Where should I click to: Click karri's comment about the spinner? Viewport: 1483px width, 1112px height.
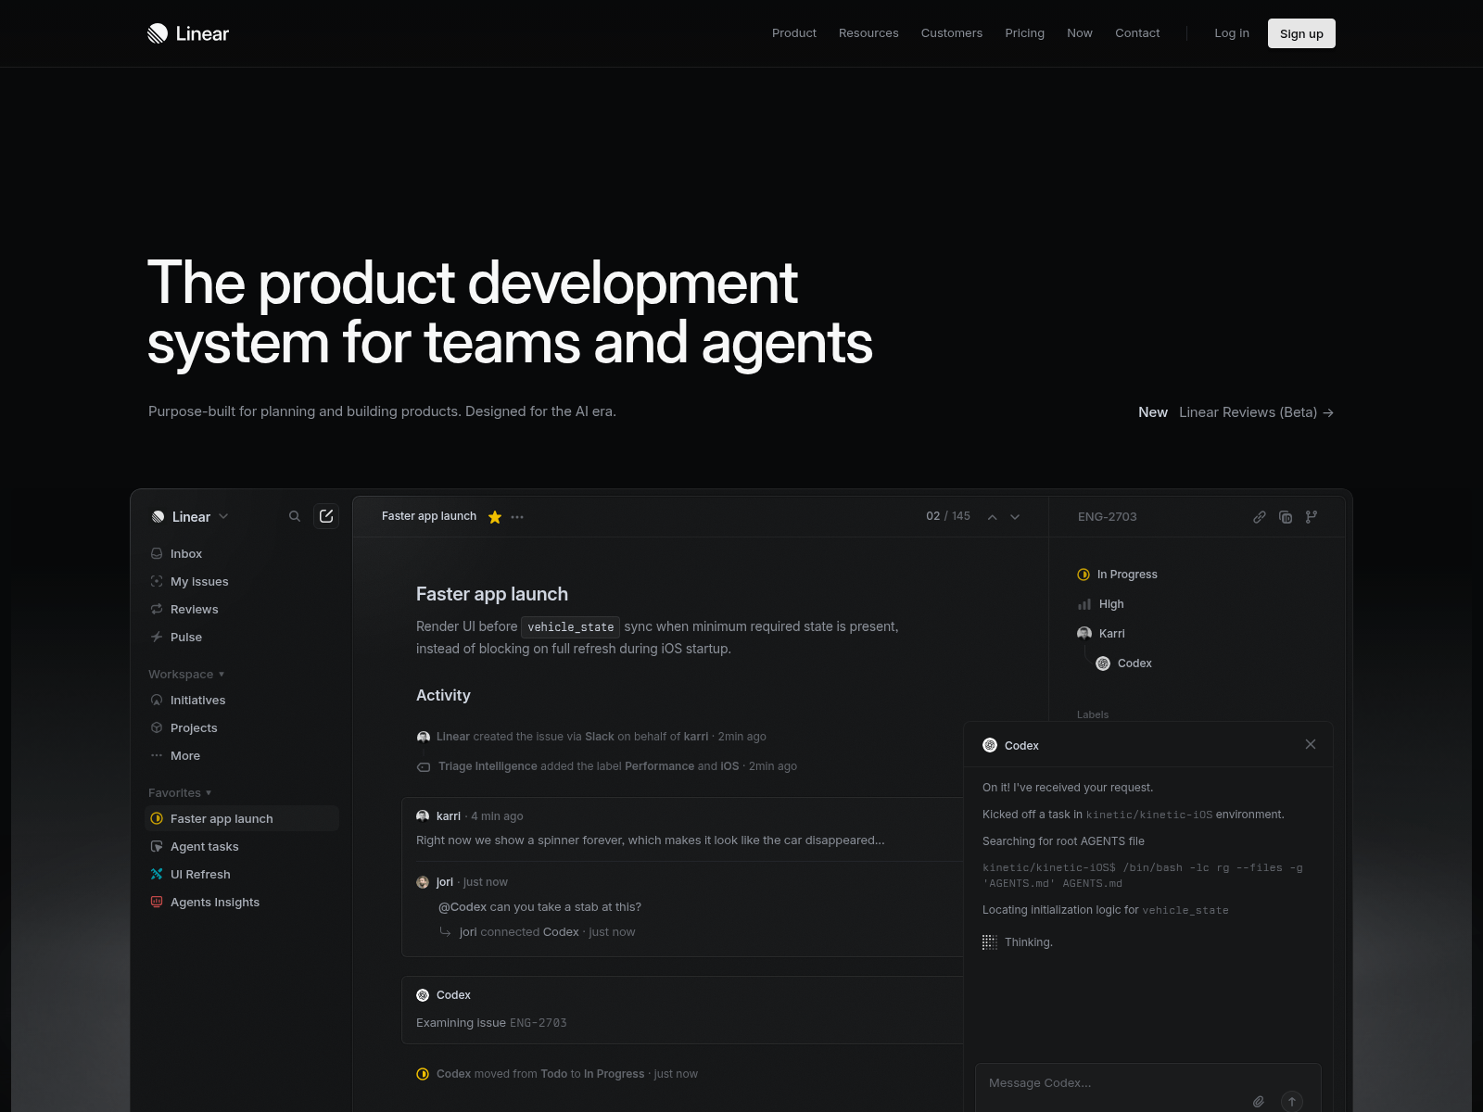point(651,840)
